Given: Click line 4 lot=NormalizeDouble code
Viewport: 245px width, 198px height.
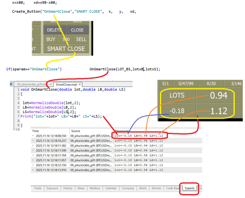Looking at the screenshot, I should (x=52, y=103).
